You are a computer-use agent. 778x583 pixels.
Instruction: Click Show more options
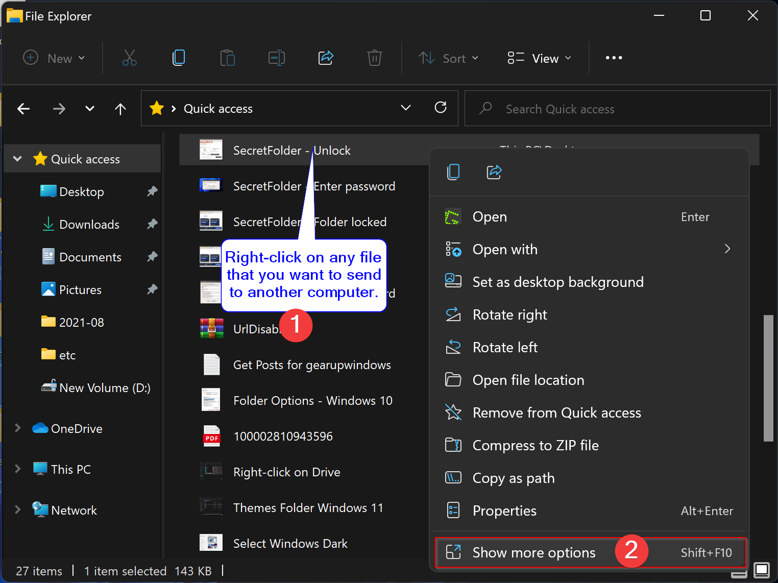coord(590,552)
